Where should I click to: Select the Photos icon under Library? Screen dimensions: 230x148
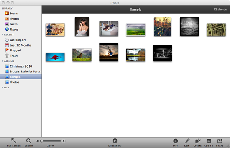point(7,19)
